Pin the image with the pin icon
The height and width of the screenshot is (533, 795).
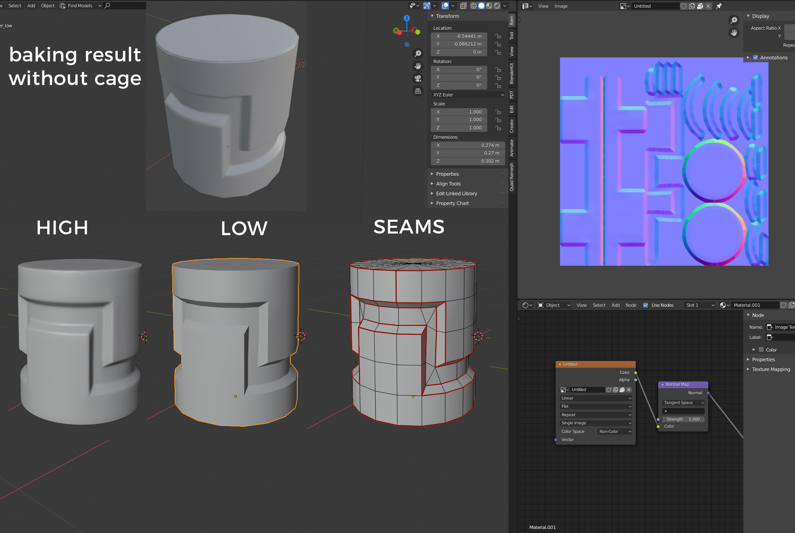(719, 6)
